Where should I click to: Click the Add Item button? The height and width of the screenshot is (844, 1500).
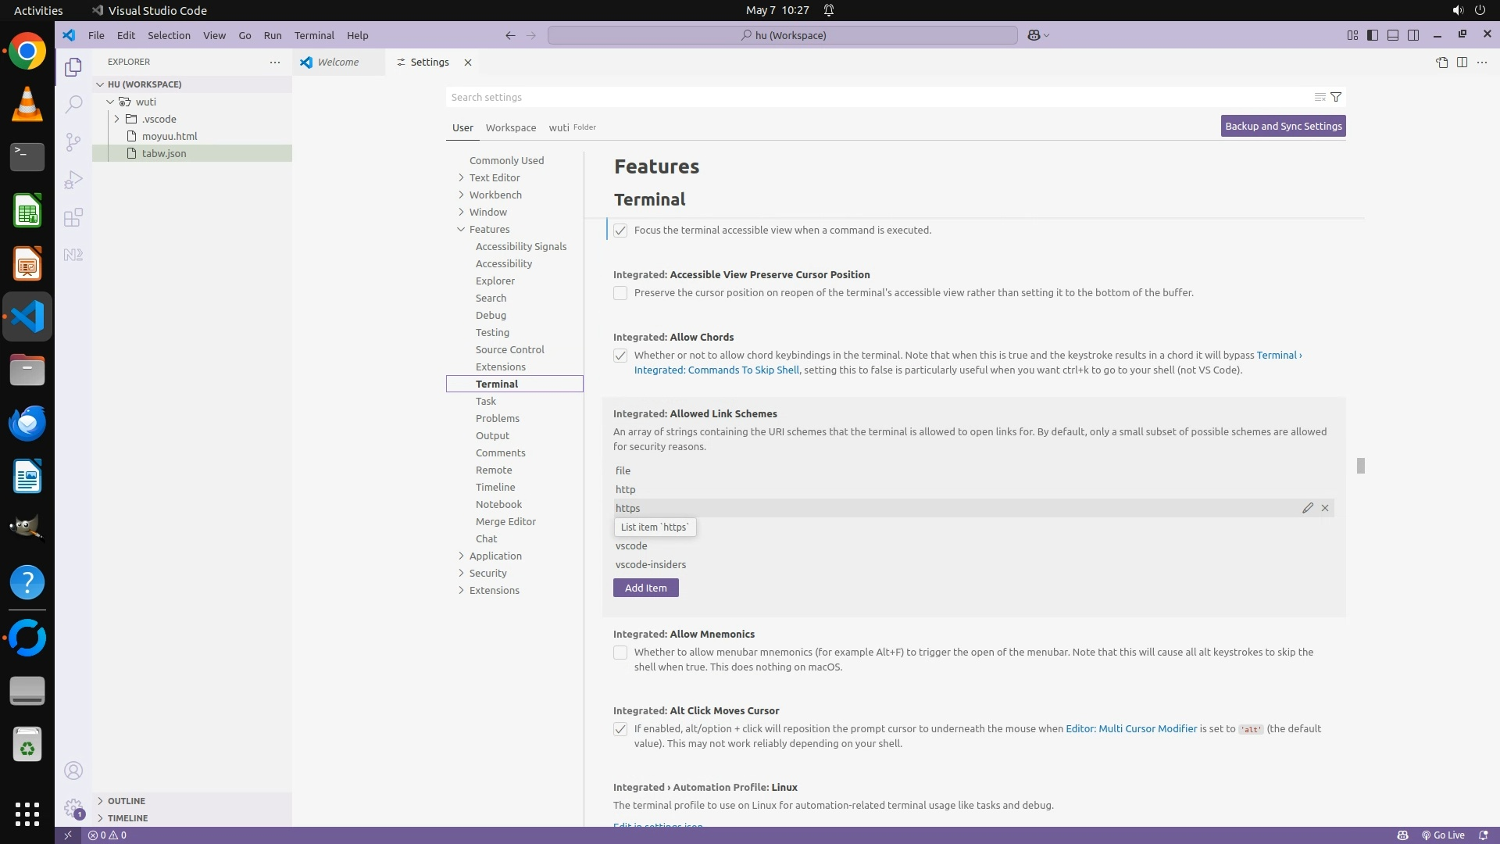coord(645,588)
